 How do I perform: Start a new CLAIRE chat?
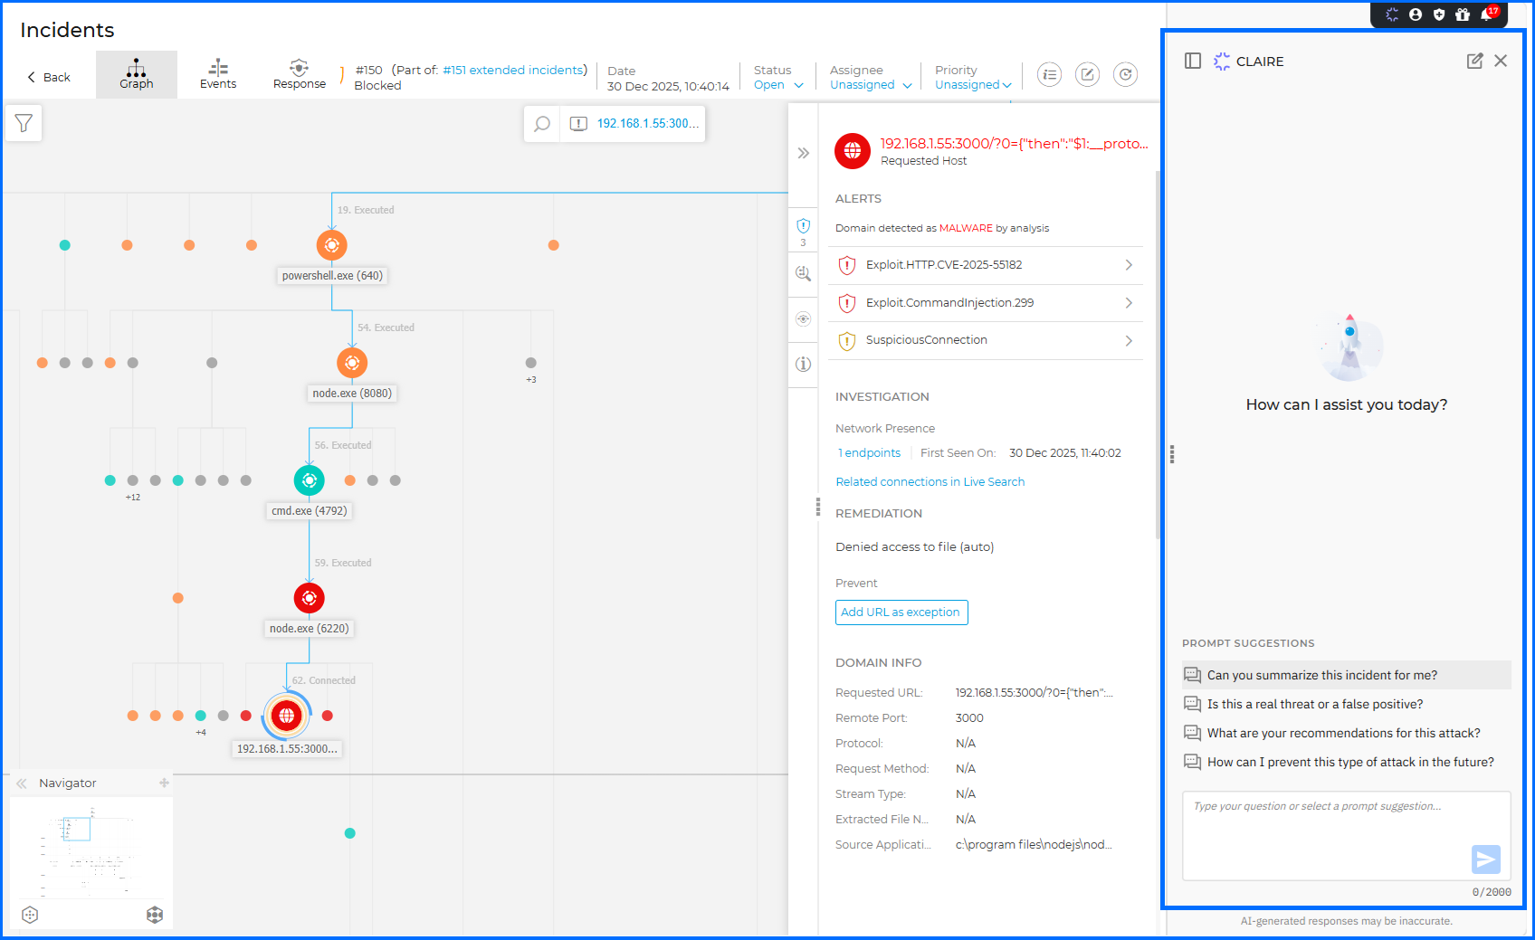click(1474, 61)
